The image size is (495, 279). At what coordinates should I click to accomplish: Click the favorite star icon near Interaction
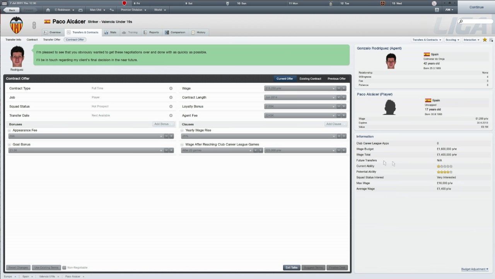coord(485,39)
